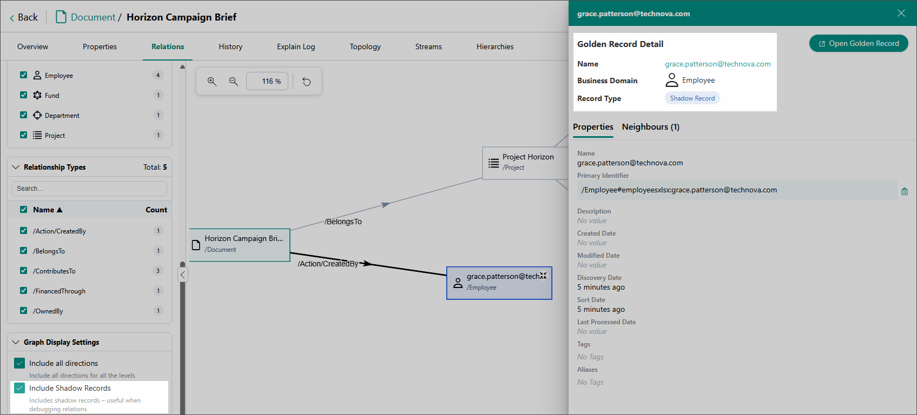The image size is (917, 415).
Task: Close the golden record detail panel
Action: click(x=901, y=13)
